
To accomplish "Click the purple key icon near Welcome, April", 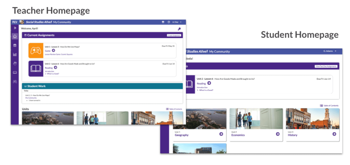I will (179, 29).
